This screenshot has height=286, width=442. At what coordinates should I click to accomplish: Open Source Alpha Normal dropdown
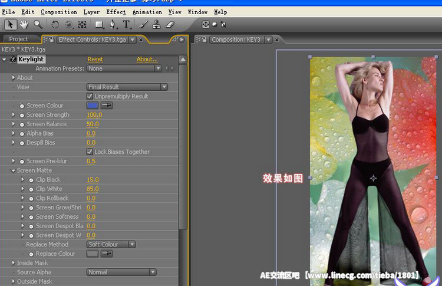coord(121,272)
